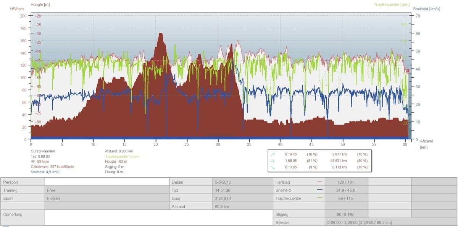This screenshot has height=227, width=458.
Task: Click the Snelheid [km/u] axis title
Action: [427, 8]
